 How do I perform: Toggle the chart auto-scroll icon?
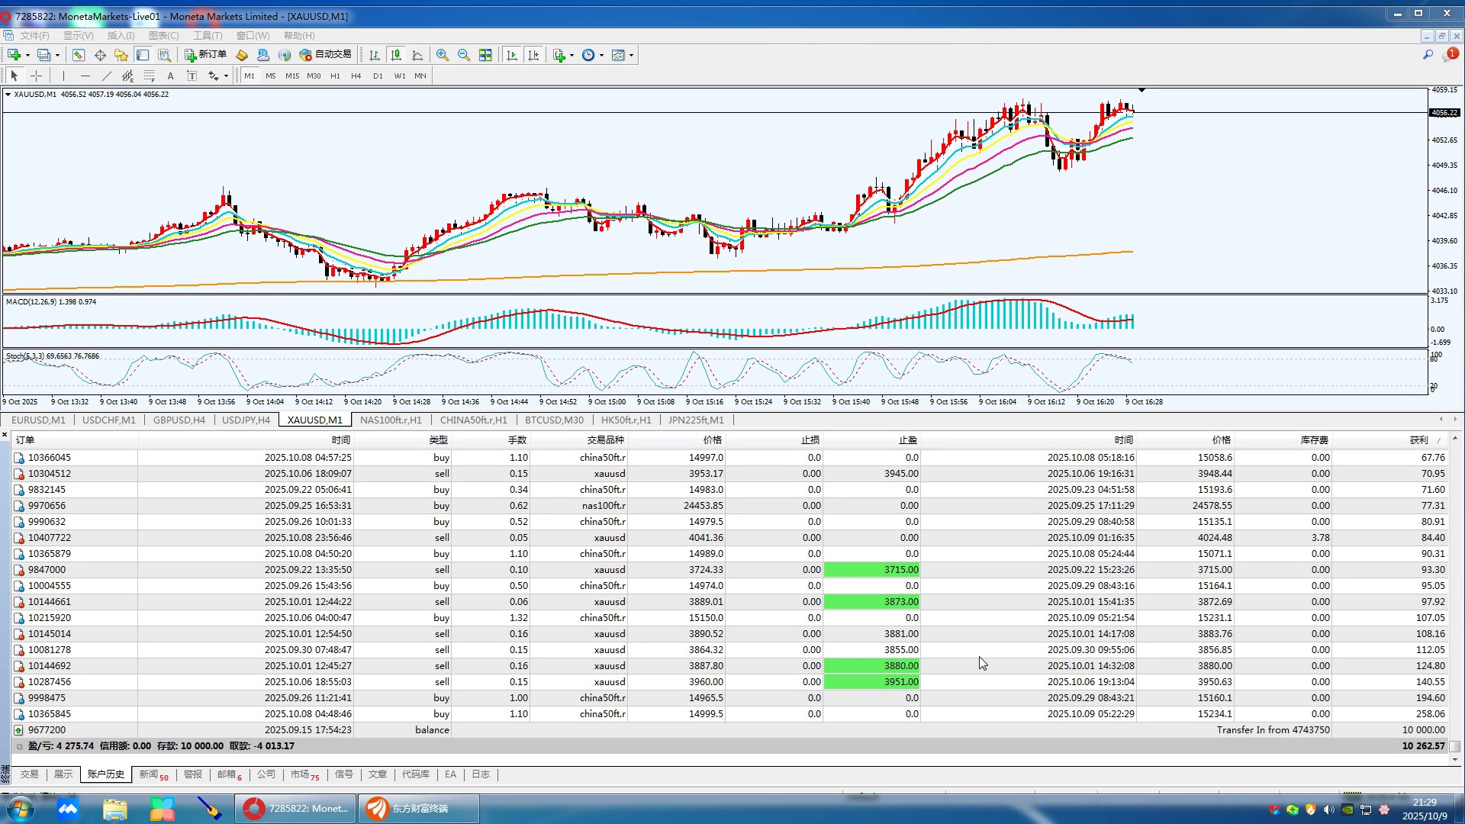(x=512, y=55)
